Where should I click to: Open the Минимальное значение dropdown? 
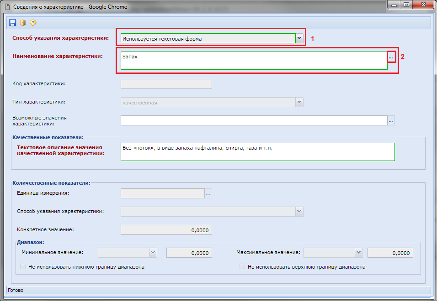point(153,253)
